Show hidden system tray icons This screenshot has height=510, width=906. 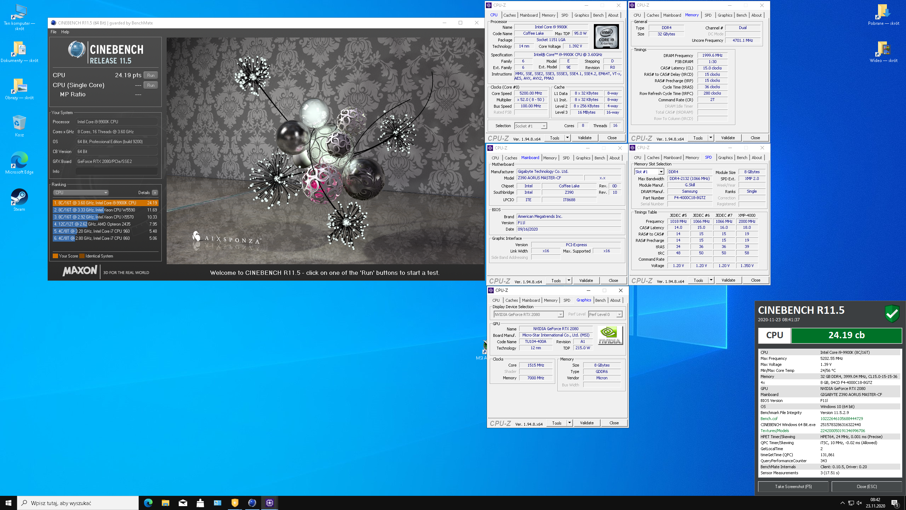[x=842, y=503]
